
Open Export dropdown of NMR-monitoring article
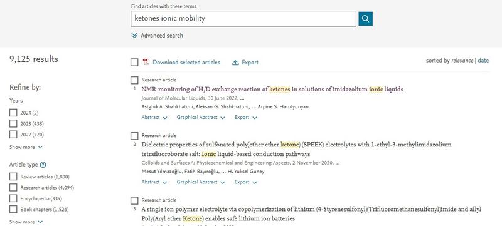click(x=245, y=118)
